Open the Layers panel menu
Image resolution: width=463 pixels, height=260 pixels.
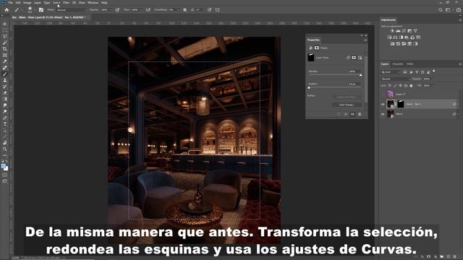click(x=460, y=64)
